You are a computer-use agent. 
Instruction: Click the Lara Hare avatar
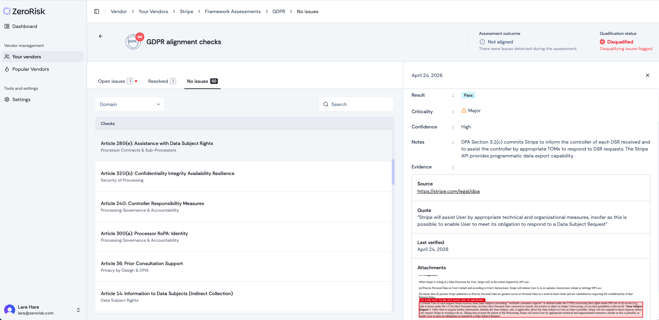tap(10, 310)
